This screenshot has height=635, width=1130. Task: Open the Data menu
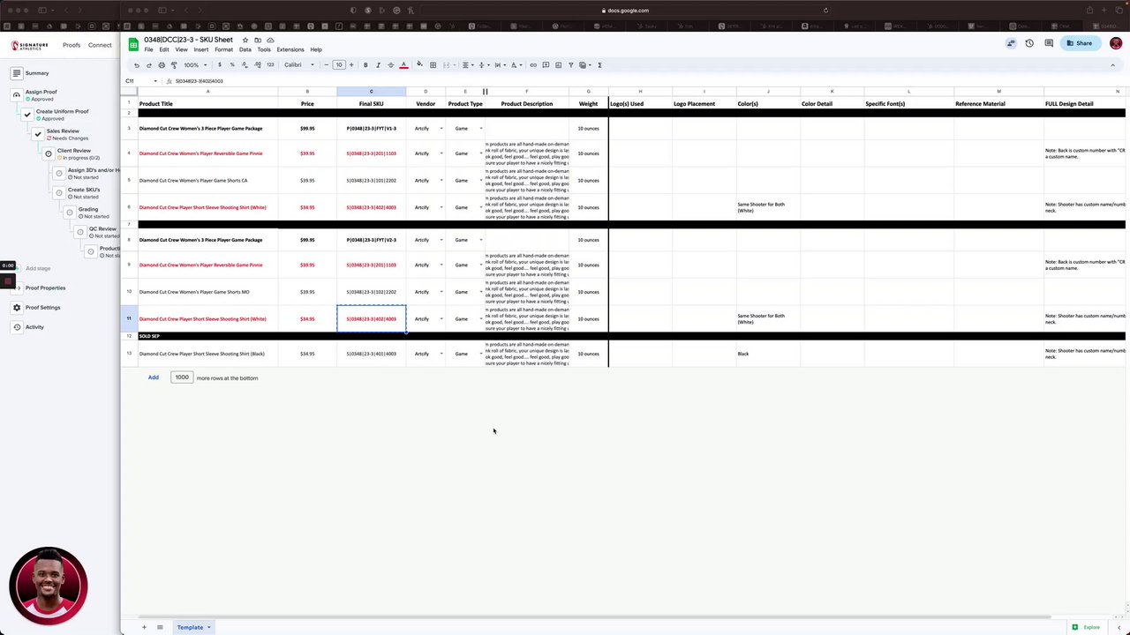coord(245,49)
